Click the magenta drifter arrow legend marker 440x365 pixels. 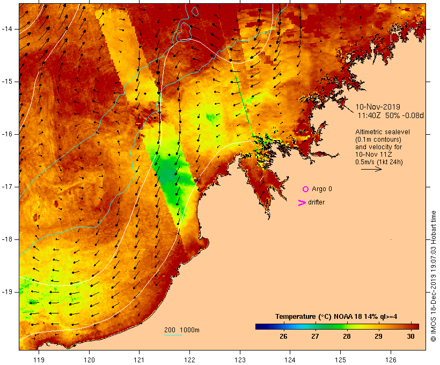302,203
